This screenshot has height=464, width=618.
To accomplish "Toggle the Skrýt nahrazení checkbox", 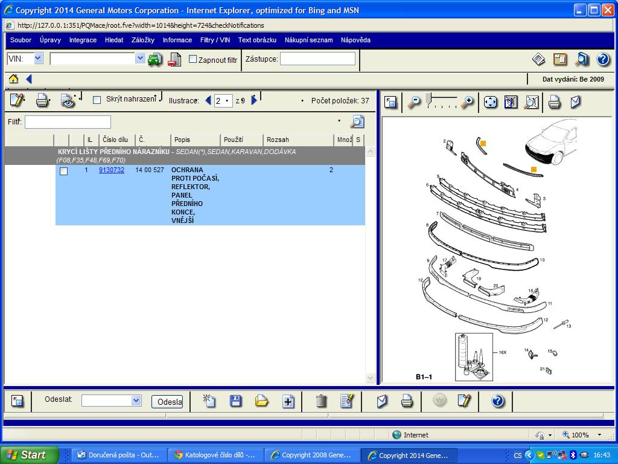I will pos(97,100).
